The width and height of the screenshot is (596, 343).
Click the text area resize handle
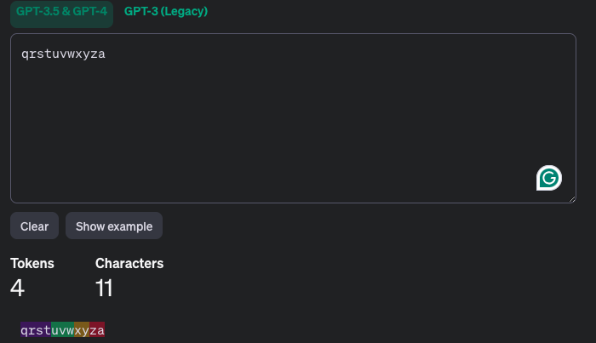point(571,198)
